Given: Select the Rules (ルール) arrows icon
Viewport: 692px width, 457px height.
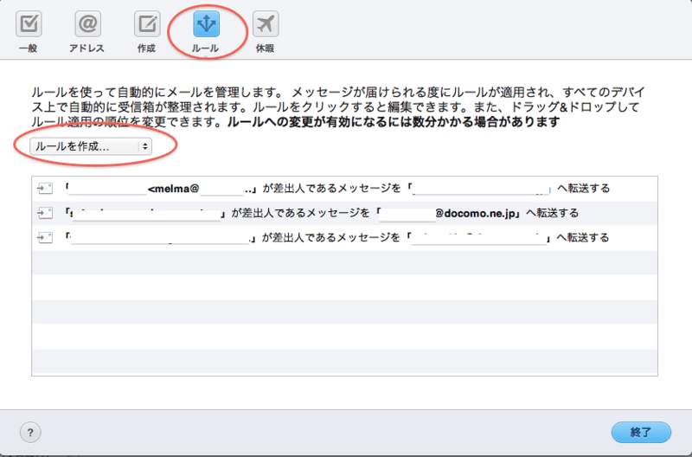Looking at the screenshot, I should point(206,23).
